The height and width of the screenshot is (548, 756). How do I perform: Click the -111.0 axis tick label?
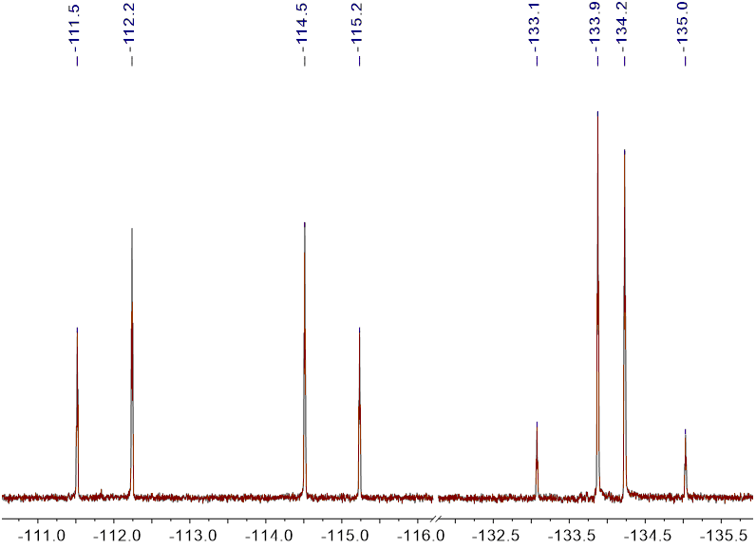pyautogui.click(x=39, y=536)
